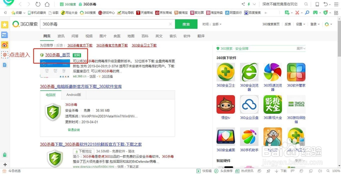
Task: Open 360安全浏览器 software icon
Action: 249,72
